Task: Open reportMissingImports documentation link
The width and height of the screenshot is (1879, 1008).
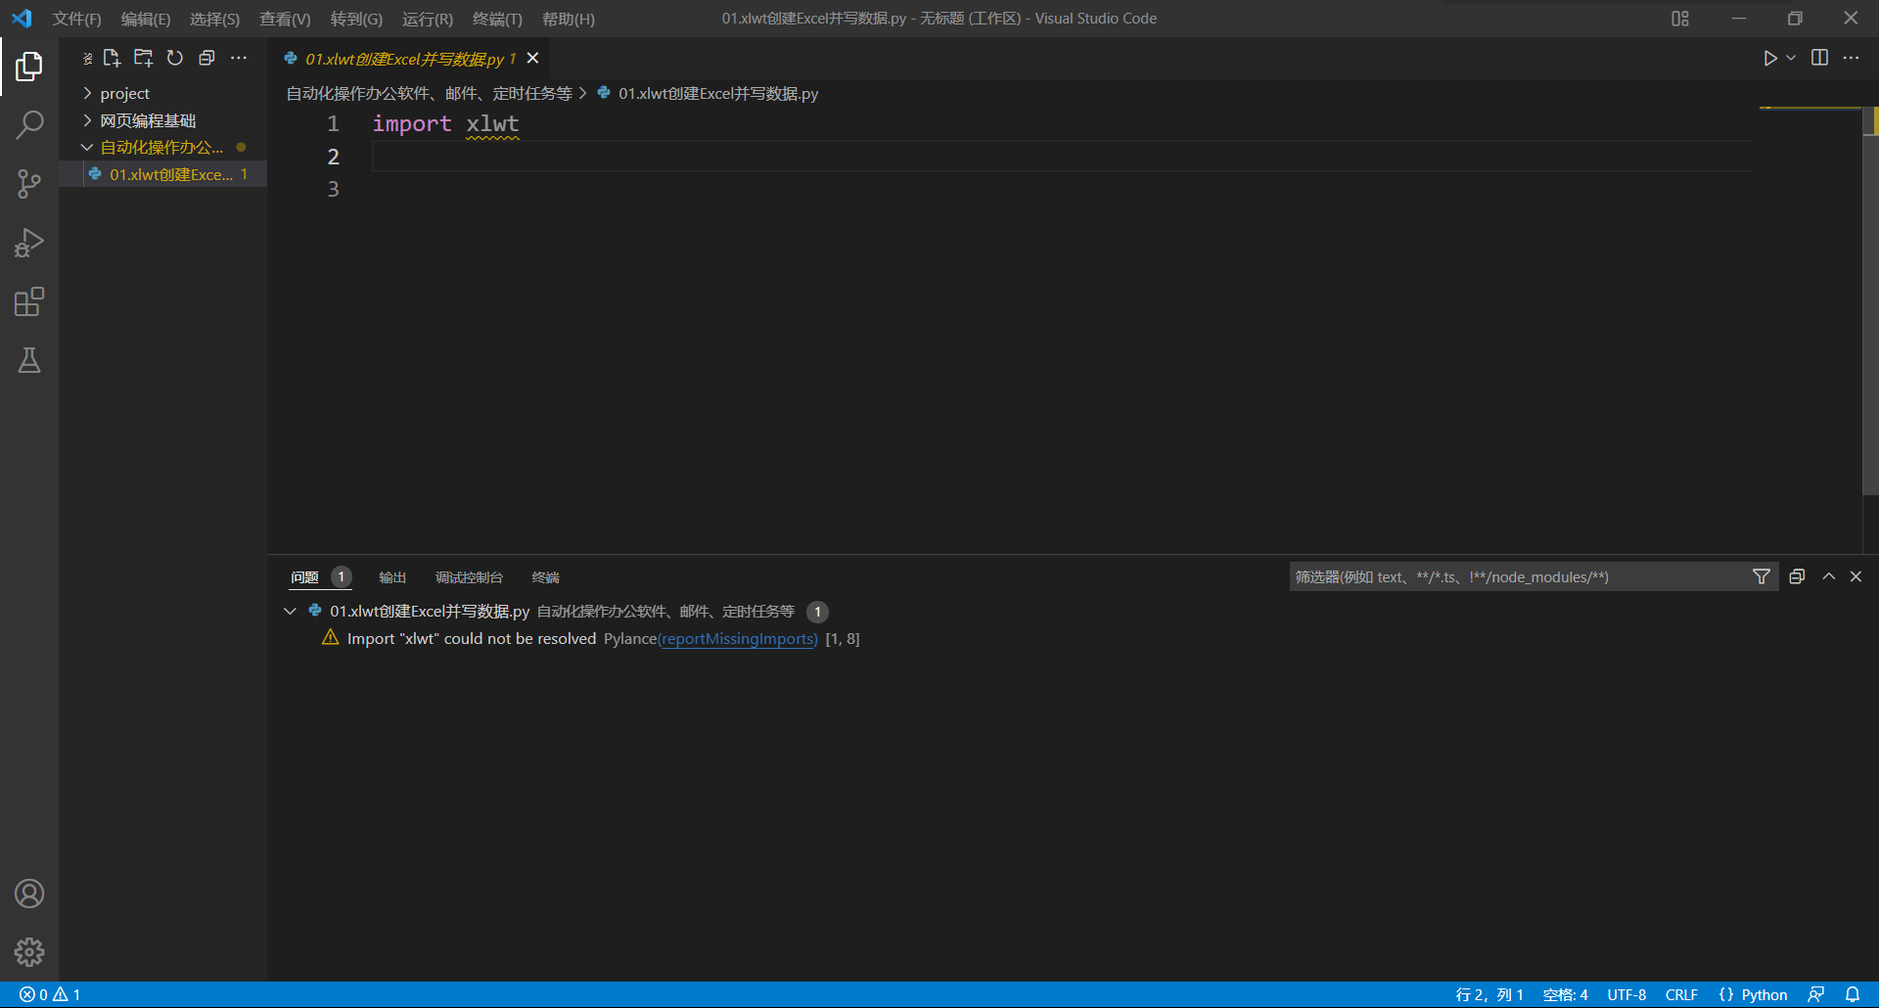Action: 737,638
